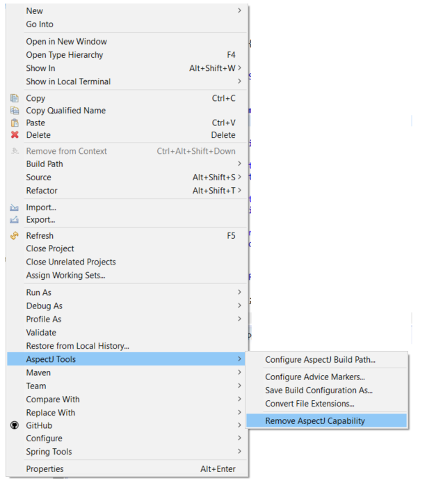427x481 pixels.
Task: Expand the Build Path submenu arrow
Action: 239,164
